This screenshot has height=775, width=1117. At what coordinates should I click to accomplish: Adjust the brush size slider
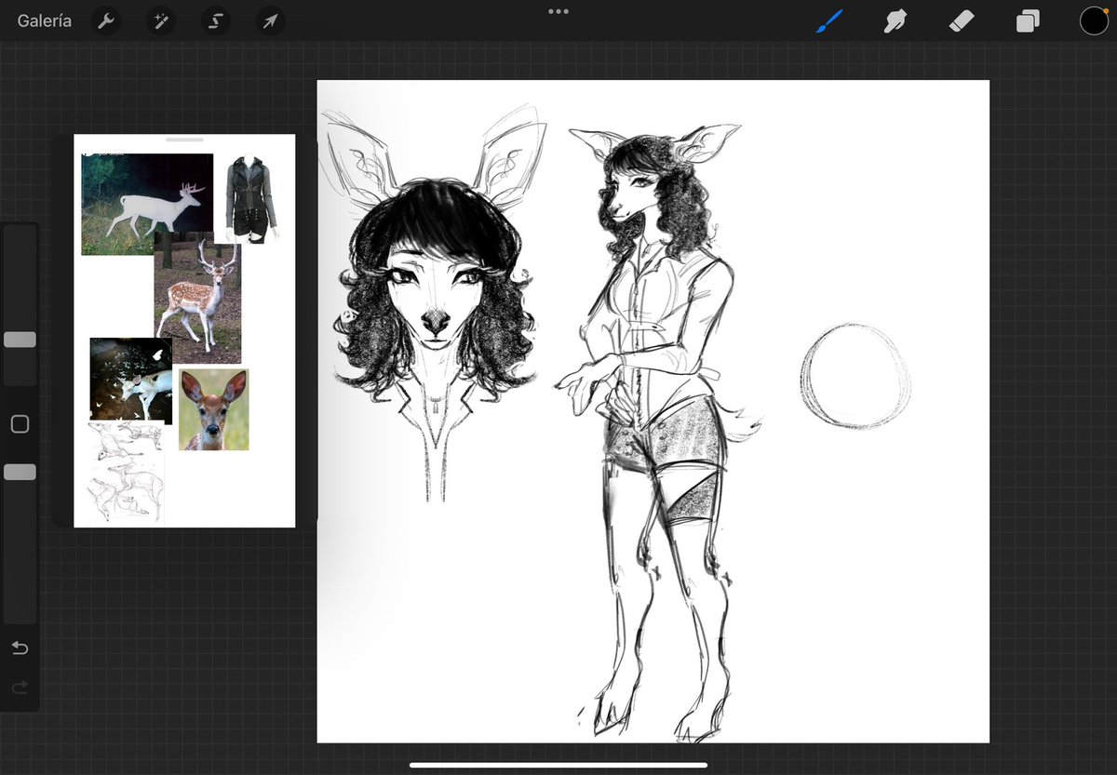20,340
